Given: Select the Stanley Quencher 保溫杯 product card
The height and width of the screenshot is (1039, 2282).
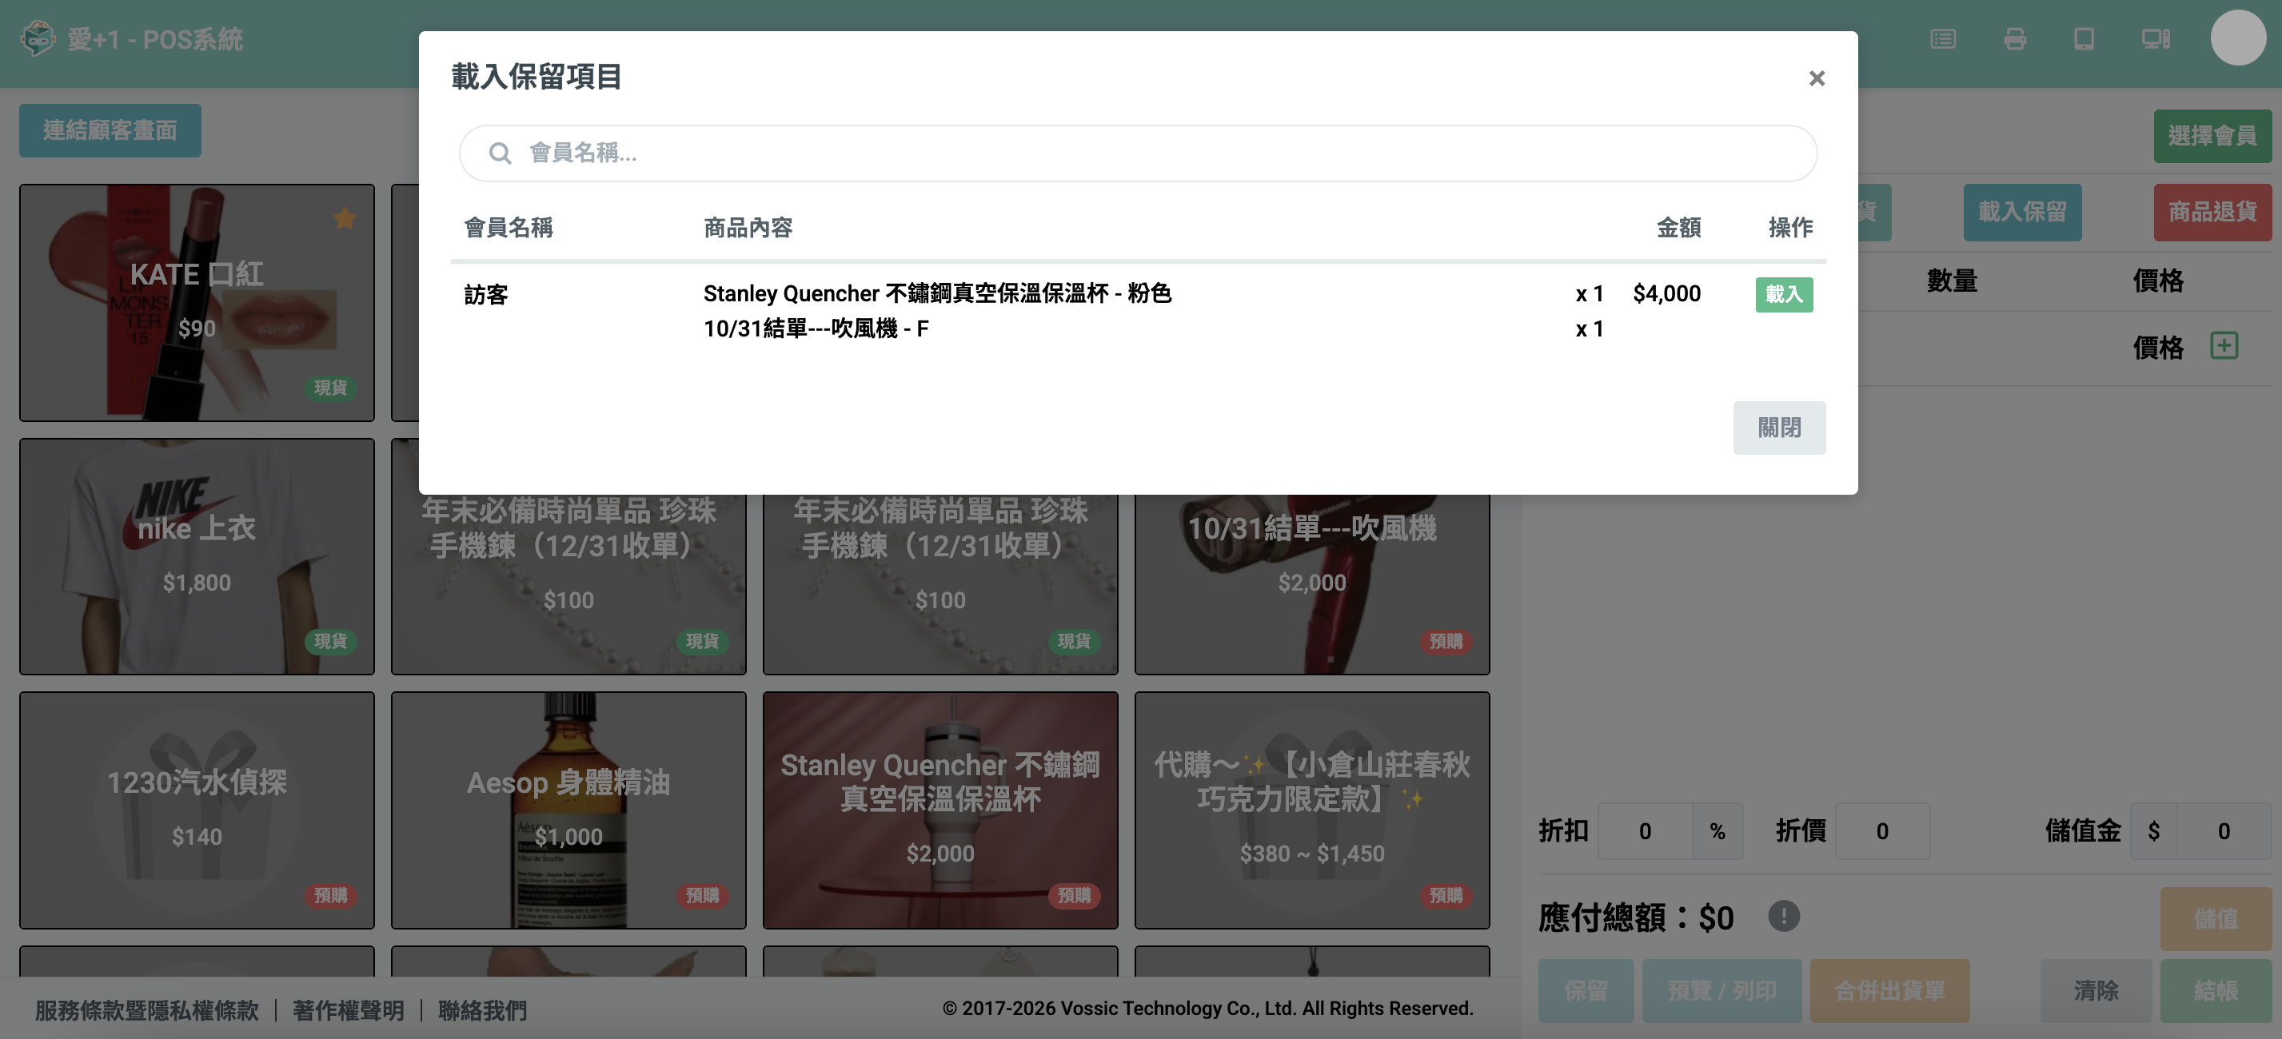Looking at the screenshot, I should [x=940, y=810].
